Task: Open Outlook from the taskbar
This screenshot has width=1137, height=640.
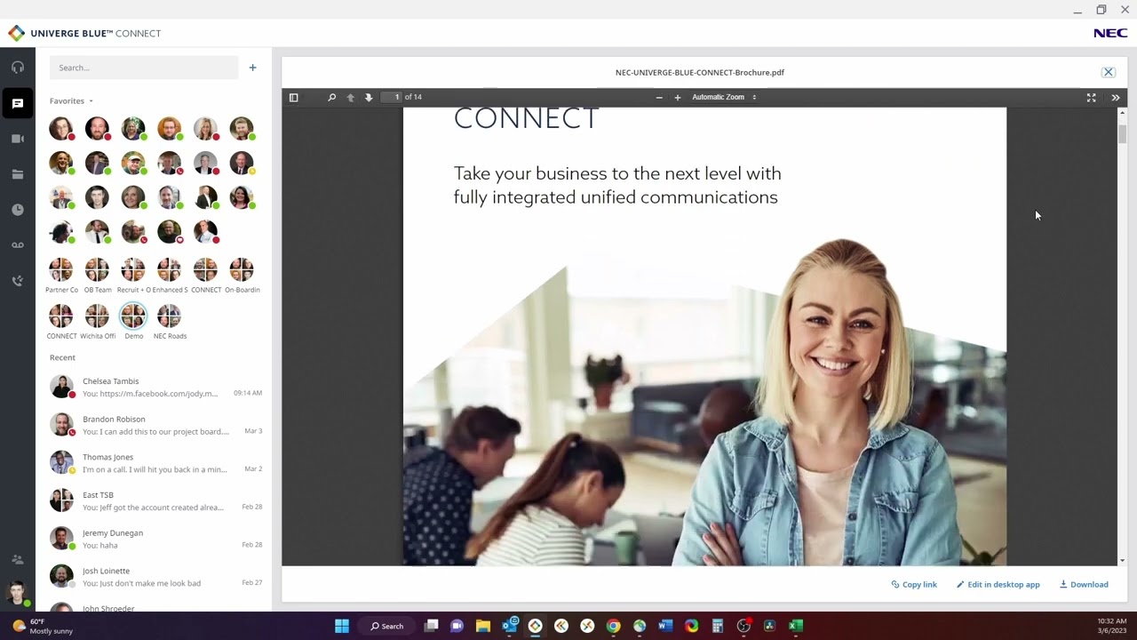Action: (510, 626)
